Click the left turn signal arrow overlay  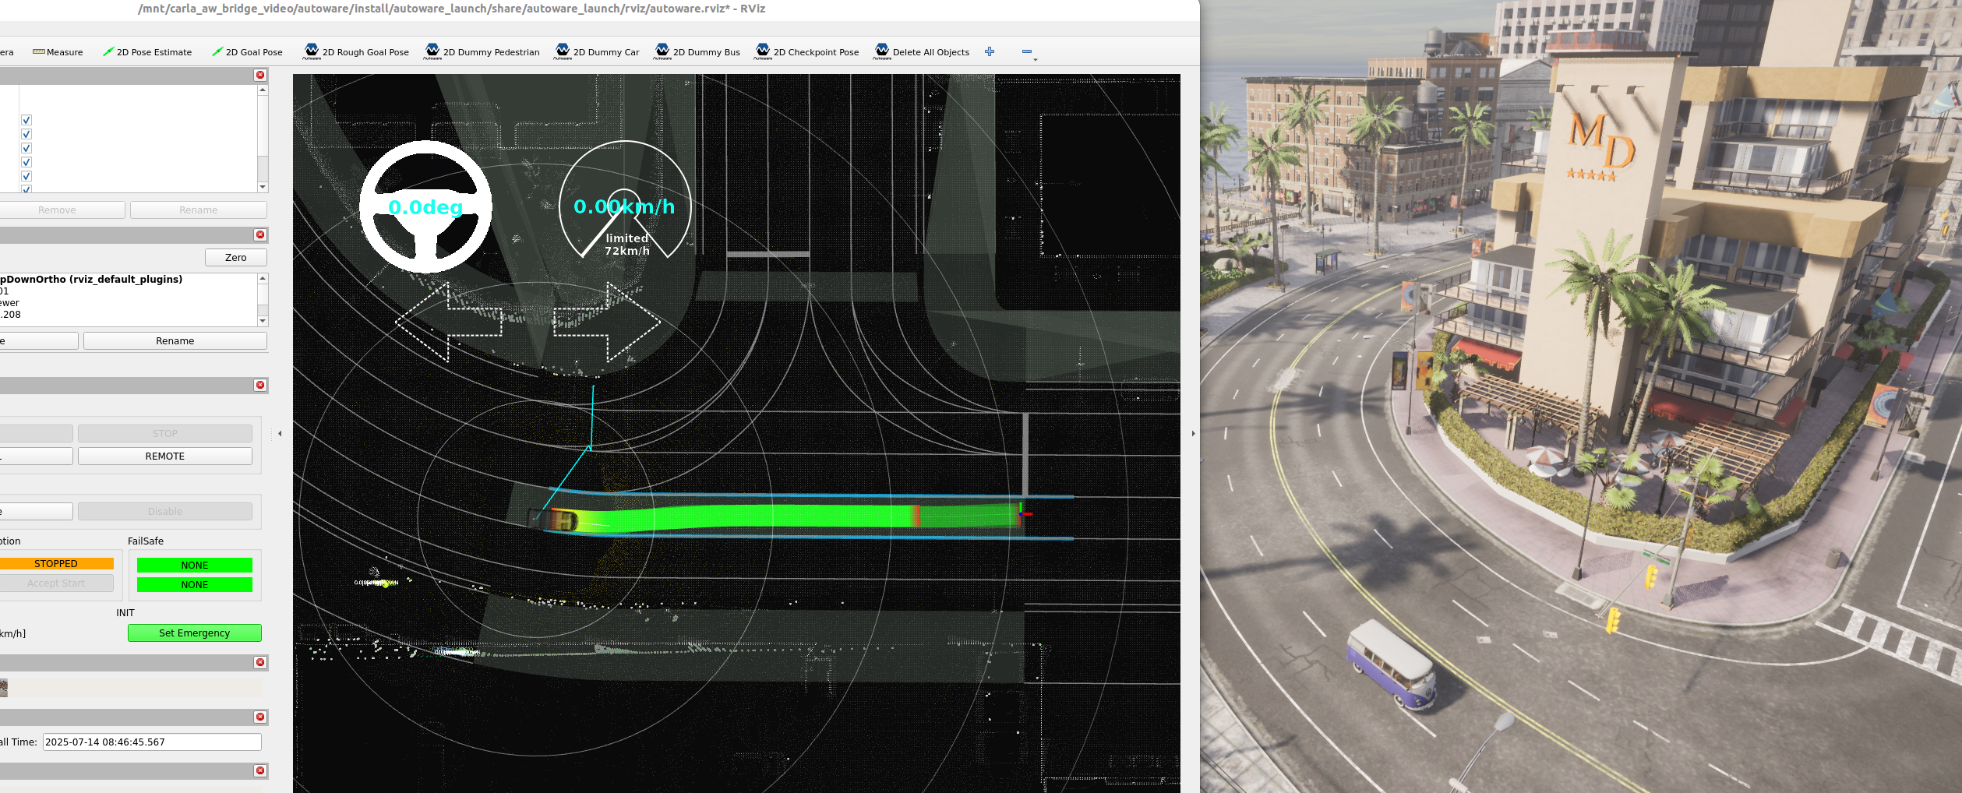coord(449,322)
